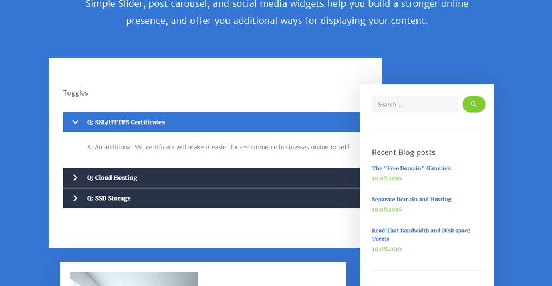Collapse the SSL/HTTPS Certificates toggle chevron
The width and height of the screenshot is (552, 286).
click(x=75, y=122)
